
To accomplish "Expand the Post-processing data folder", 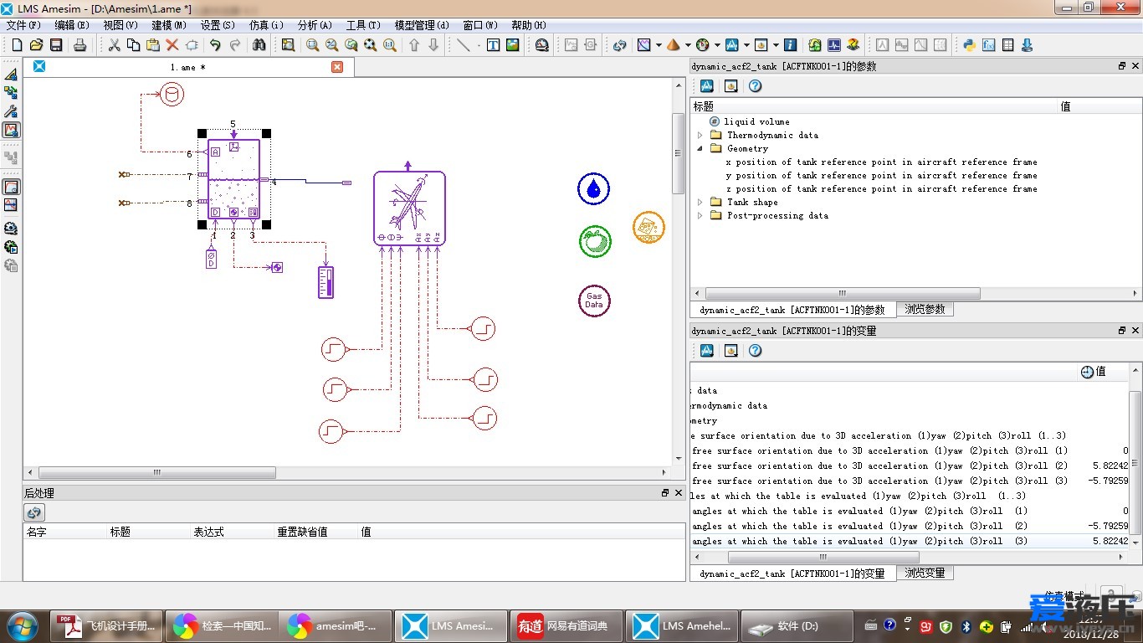I will coord(701,215).
